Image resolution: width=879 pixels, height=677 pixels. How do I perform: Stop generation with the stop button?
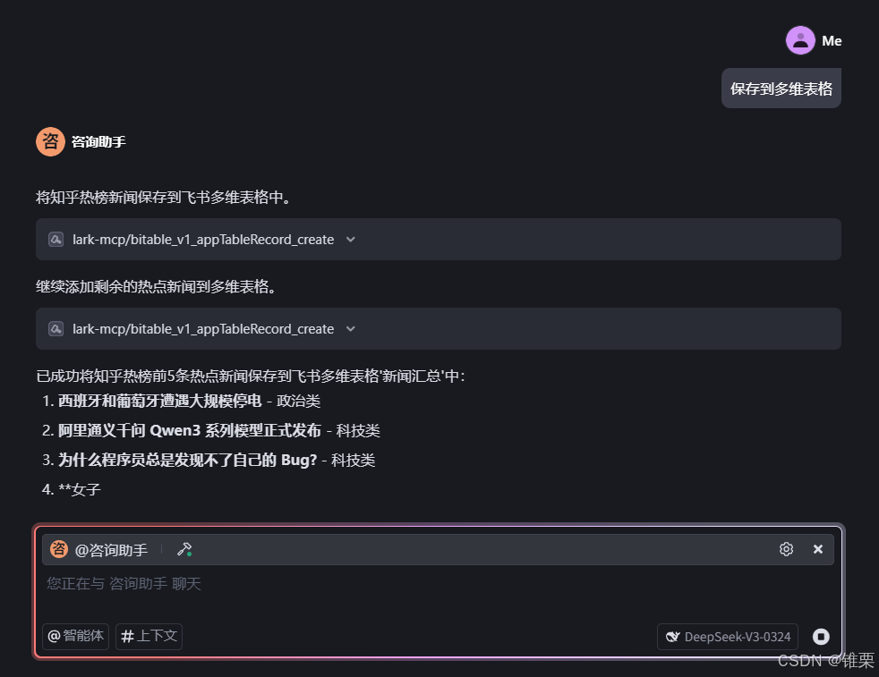click(x=821, y=637)
